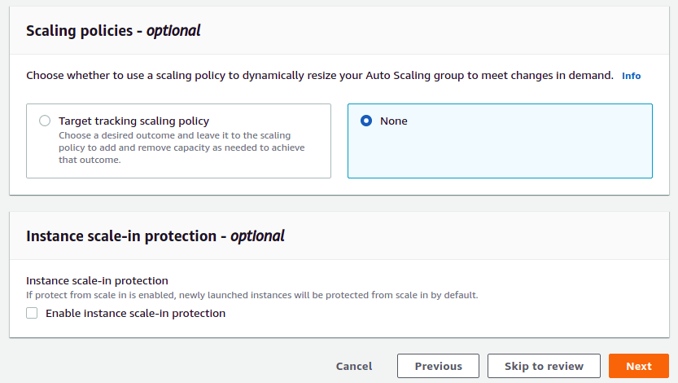Open the Info link for scaling policies

pos(631,76)
